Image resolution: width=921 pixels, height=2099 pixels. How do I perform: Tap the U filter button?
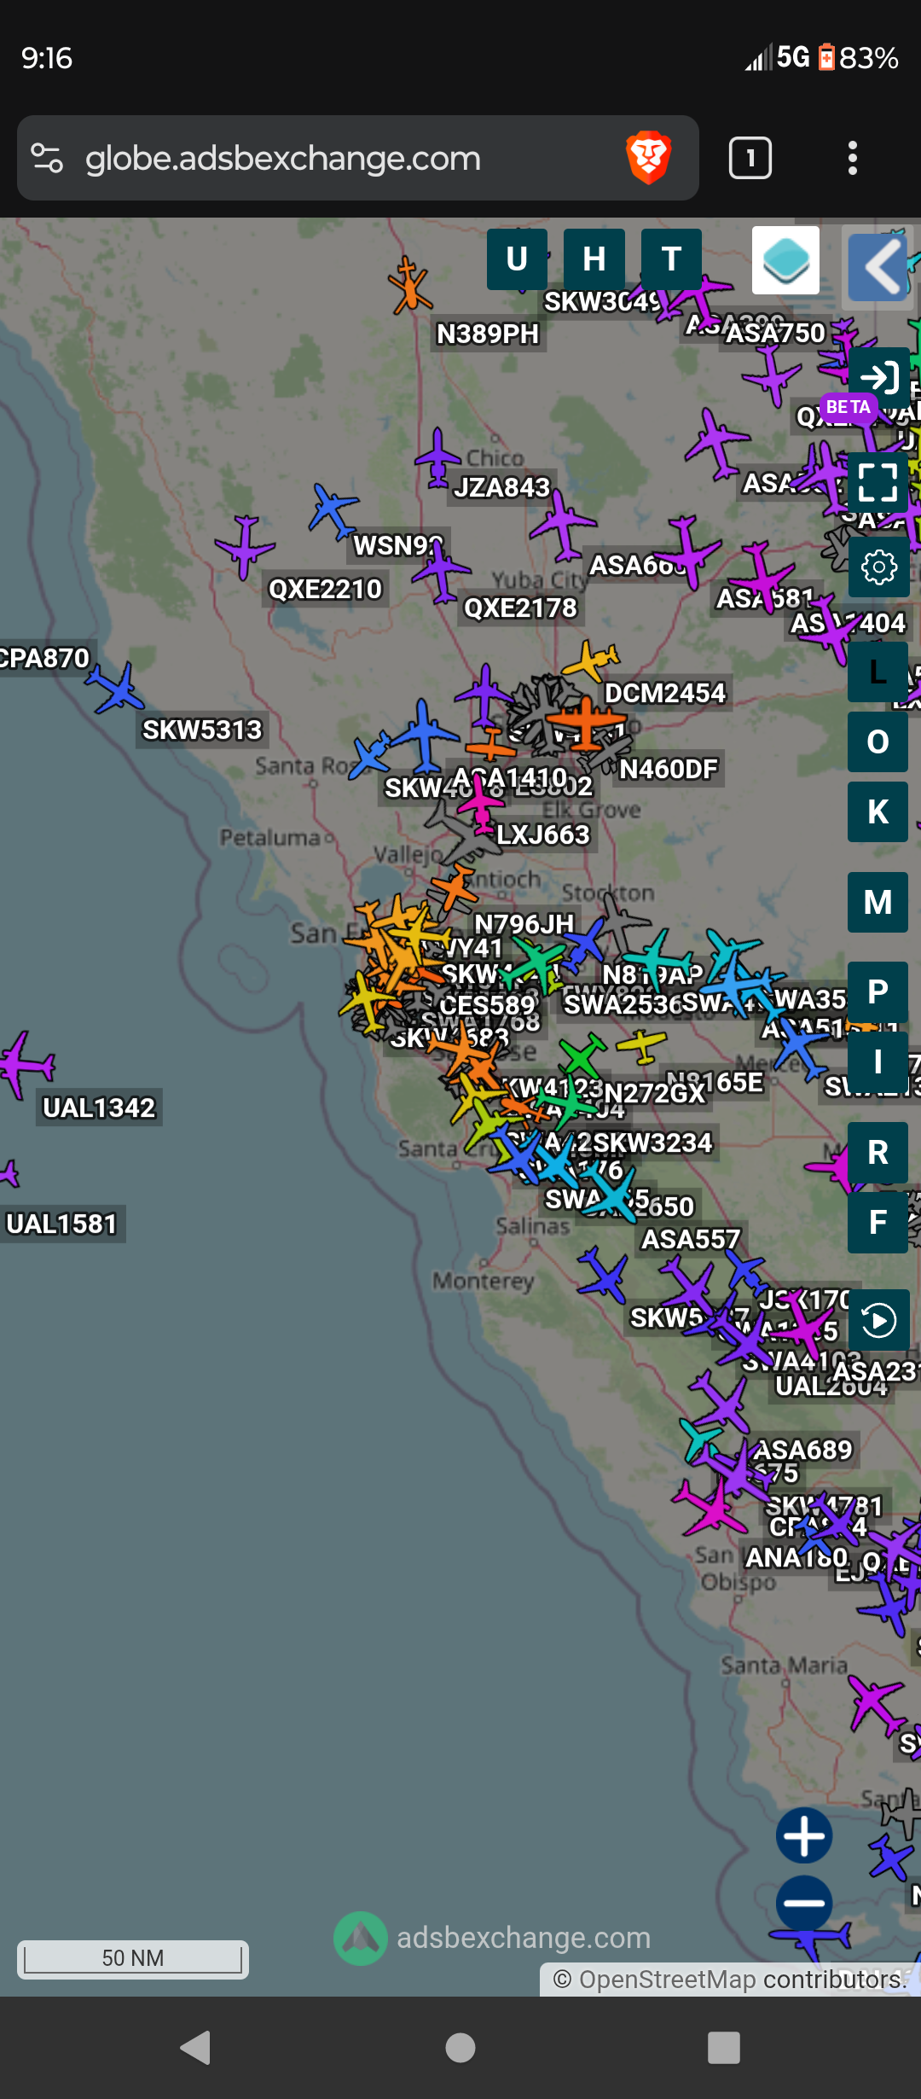pyautogui.click(x=517, y=259)
